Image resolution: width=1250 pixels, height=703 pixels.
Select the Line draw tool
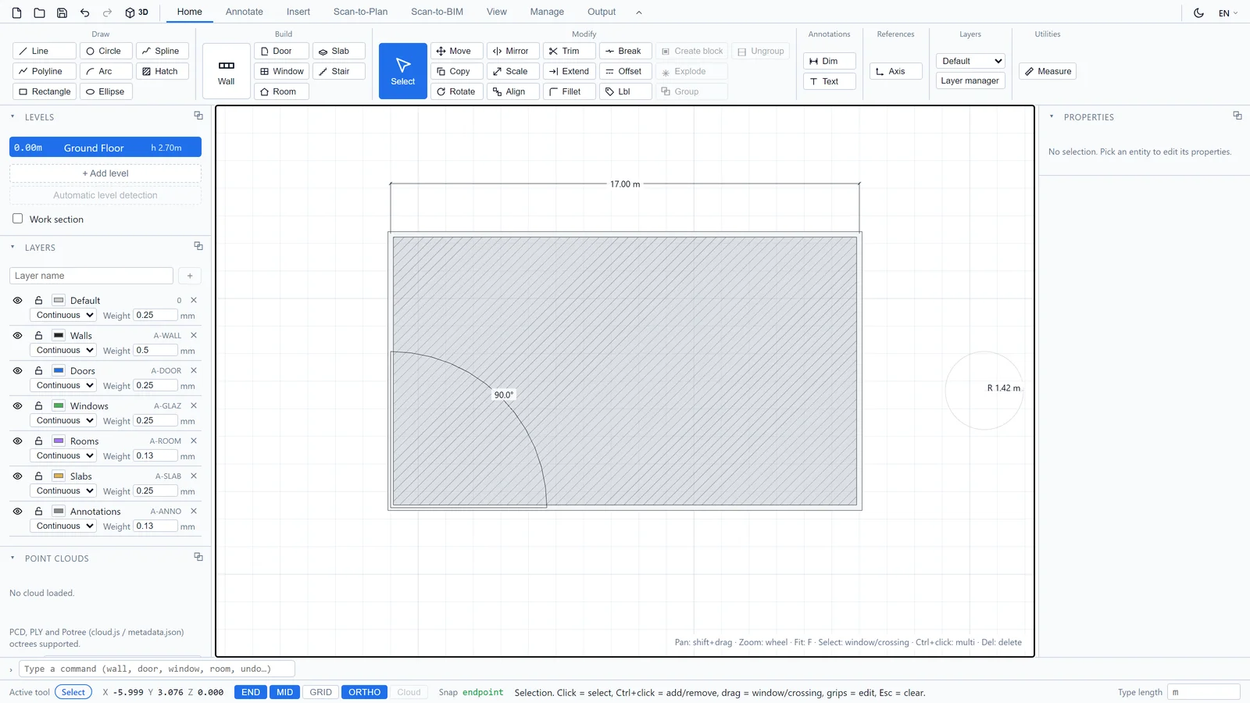(45, 51)
